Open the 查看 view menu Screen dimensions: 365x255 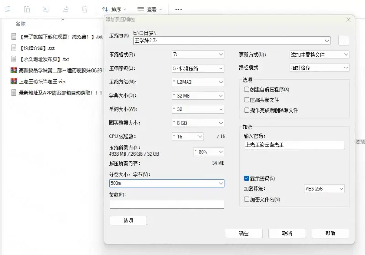[x=150, y=9]
